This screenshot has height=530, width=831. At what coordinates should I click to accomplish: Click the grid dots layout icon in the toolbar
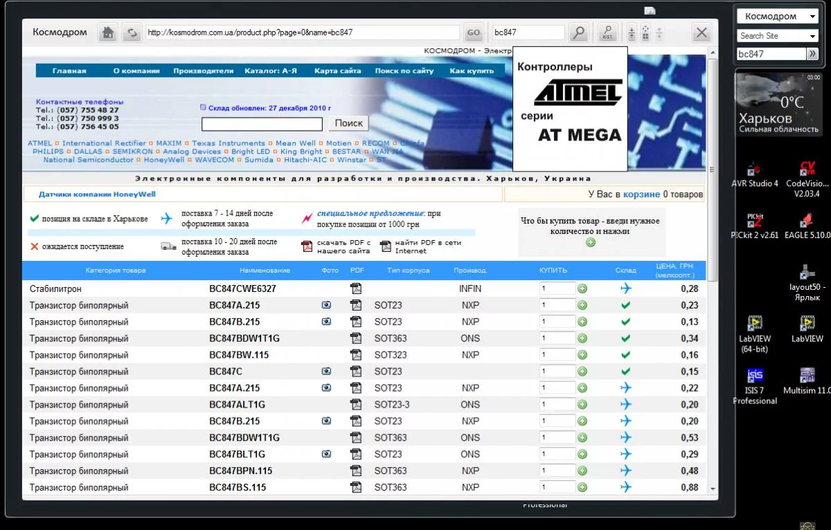(645, 33)
